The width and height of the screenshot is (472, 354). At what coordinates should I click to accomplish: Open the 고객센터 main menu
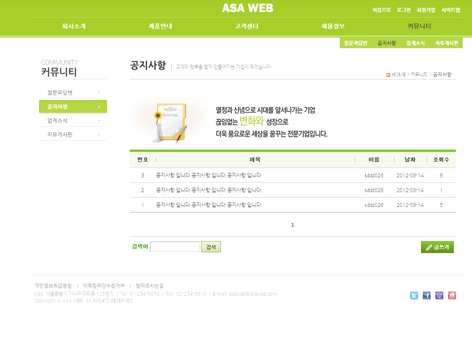pyautogui.click(x=246, y=26)
